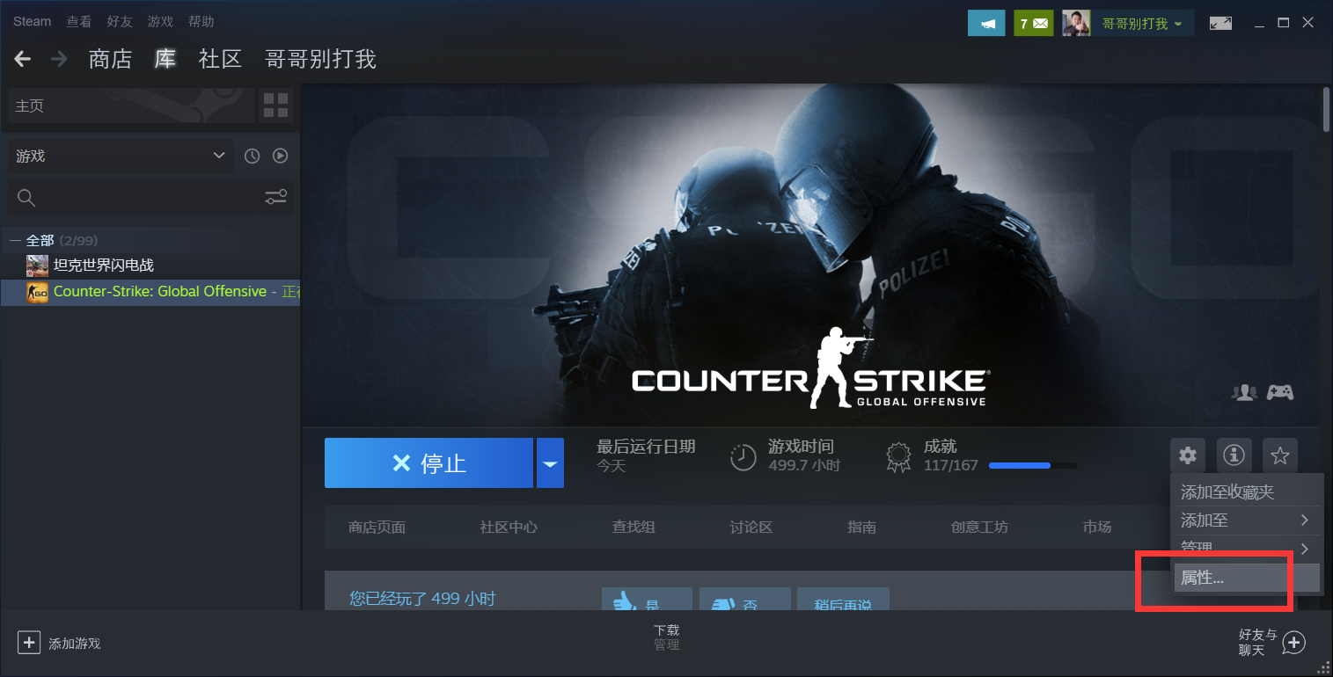Expand the 管理 submenu
Screen dimensions: 1333x677
pyautogui.click(x=1246, y=548)
